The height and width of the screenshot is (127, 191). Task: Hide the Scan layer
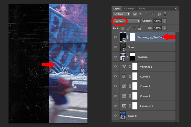pos(115,47)
